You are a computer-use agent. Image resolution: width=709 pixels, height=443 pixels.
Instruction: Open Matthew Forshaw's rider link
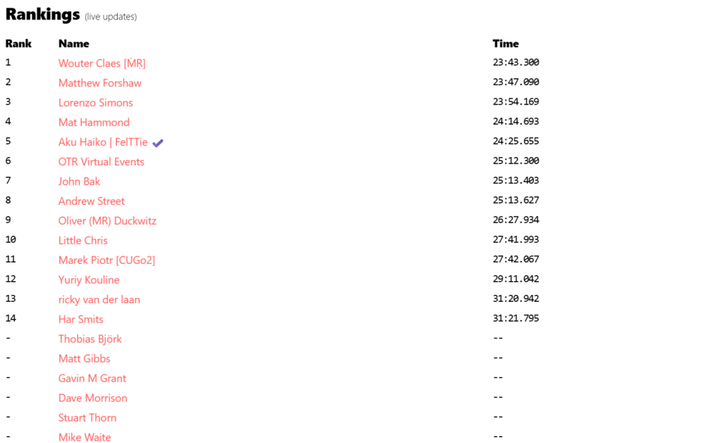point(100,83)
